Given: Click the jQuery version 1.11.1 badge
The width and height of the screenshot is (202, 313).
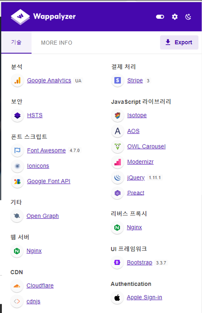Looking at the screenshot, I should click(155, 178).
